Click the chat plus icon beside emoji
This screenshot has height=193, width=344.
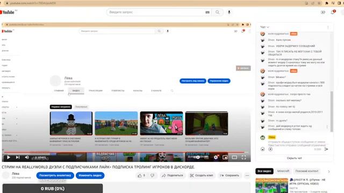(x=270, y=149)
